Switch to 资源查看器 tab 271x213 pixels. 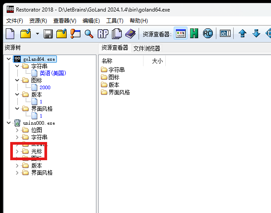pyautogui.click(x=115, y=48)
